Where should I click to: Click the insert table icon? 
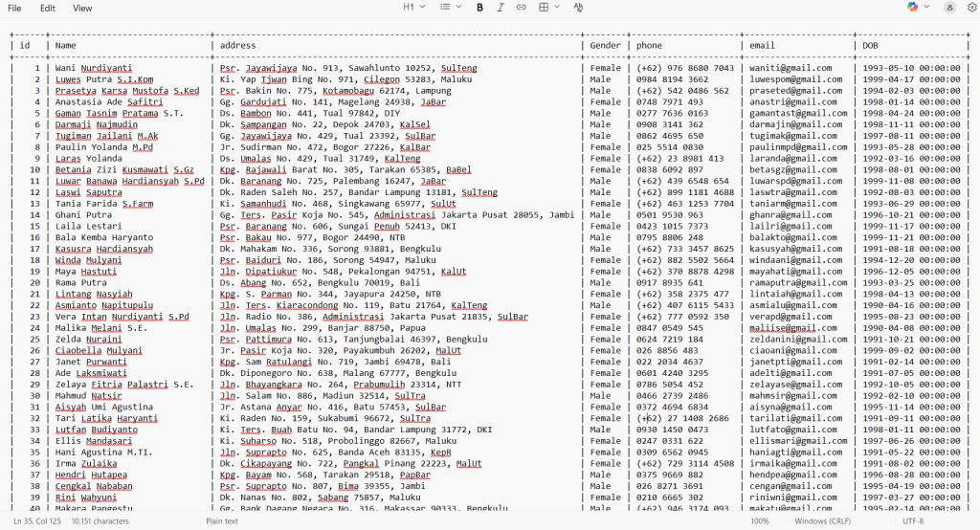pos(543,8)
